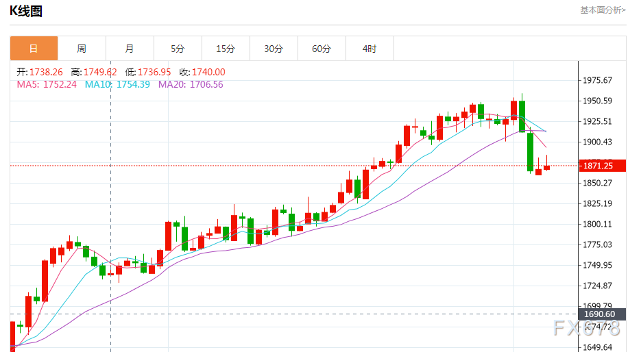Click the 收 closing price value 1740.00
Screen dimensions: 641x352
pos(208,73)
